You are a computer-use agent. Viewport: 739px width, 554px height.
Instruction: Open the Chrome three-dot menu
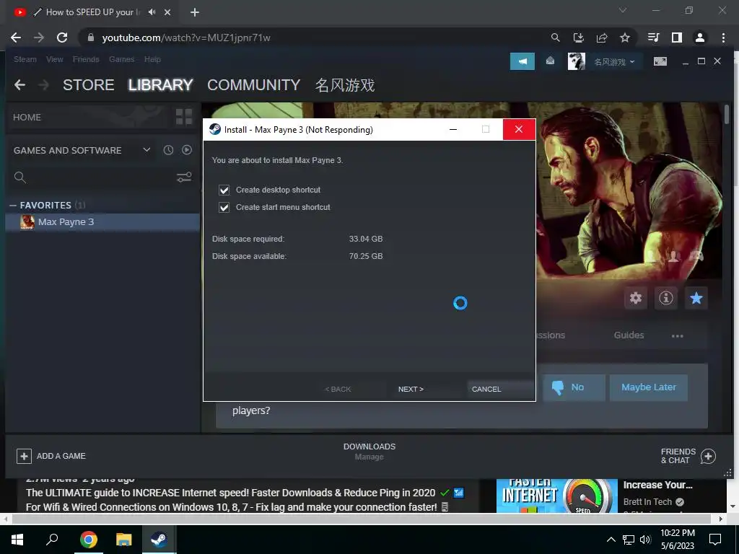pyautogui.click(x=723, y=38)
